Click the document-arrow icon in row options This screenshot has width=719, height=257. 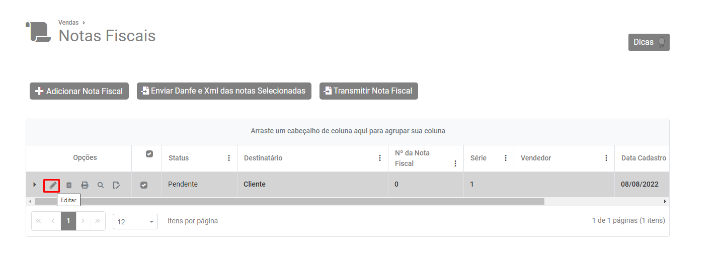tap(116, 185)
